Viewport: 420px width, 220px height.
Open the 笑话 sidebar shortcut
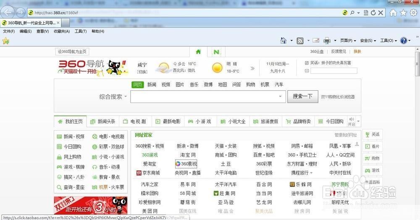[373, 134]
